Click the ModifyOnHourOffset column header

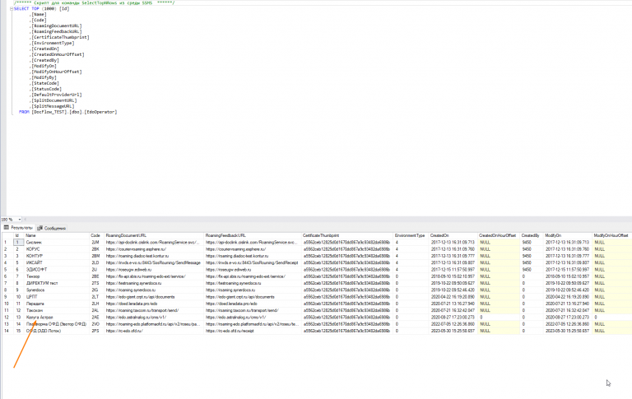(612, 235)
